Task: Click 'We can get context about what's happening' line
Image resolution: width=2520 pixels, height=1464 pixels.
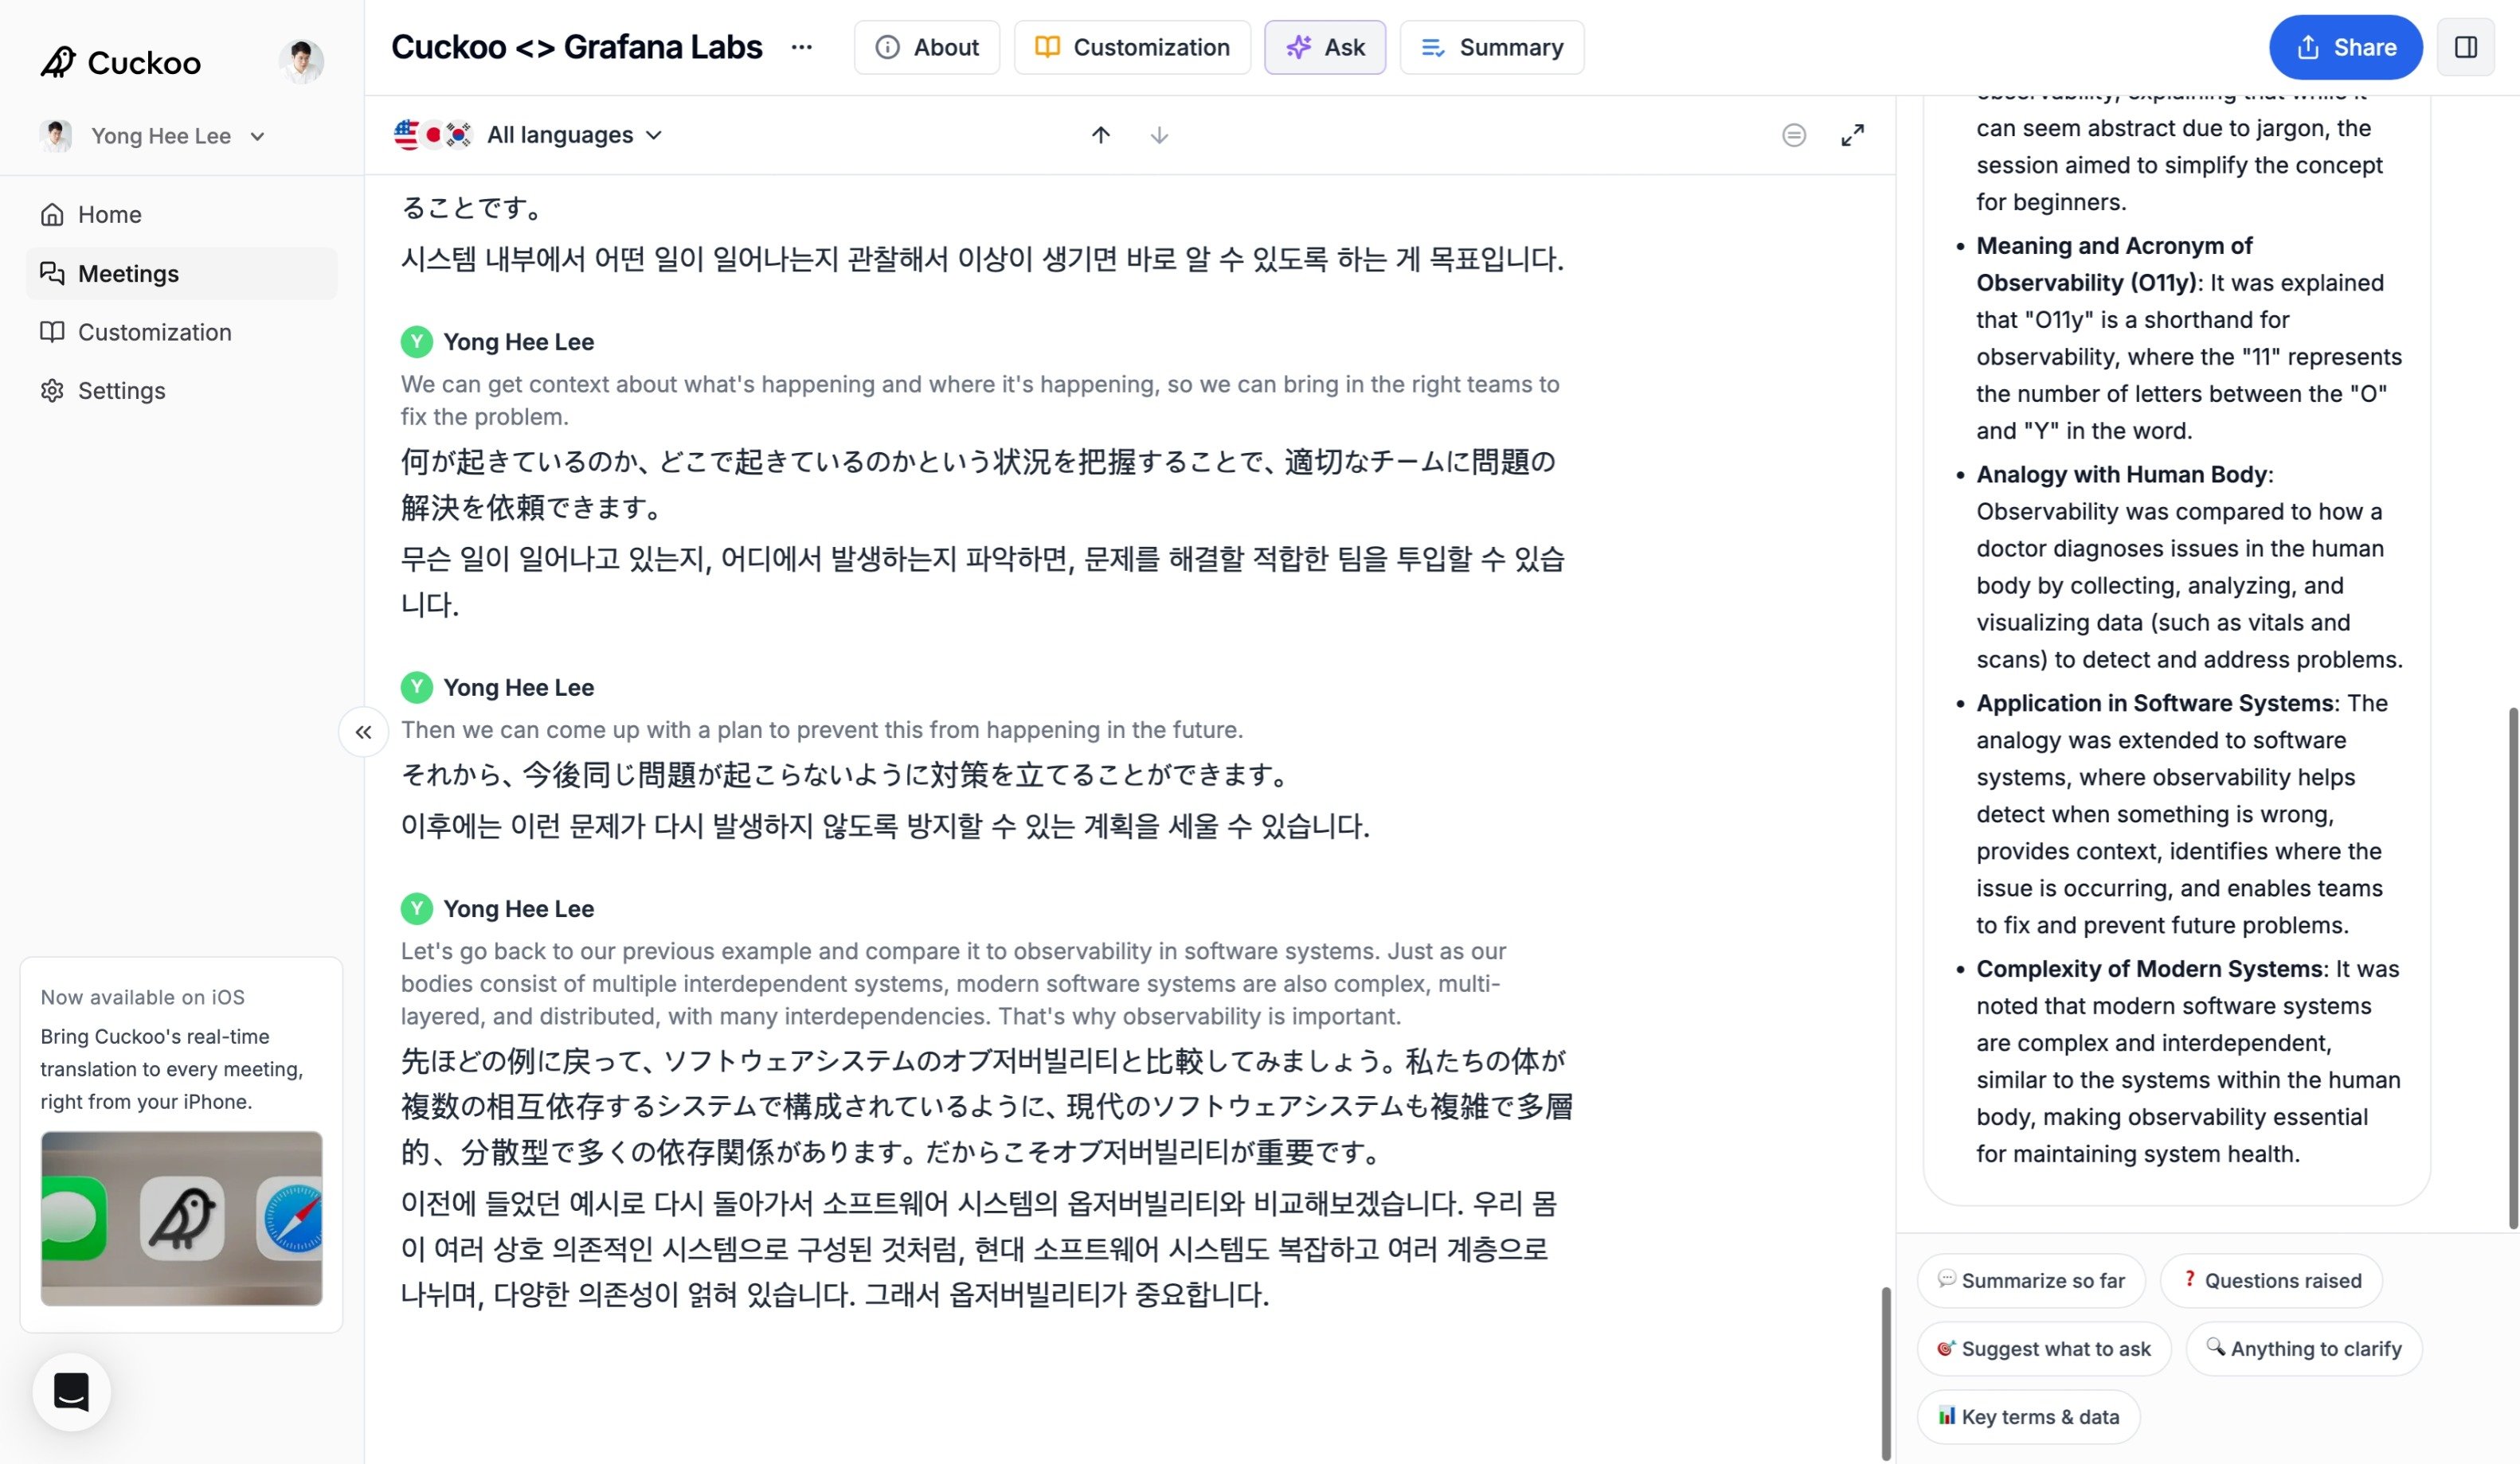Action: click(x=980, y=400)
